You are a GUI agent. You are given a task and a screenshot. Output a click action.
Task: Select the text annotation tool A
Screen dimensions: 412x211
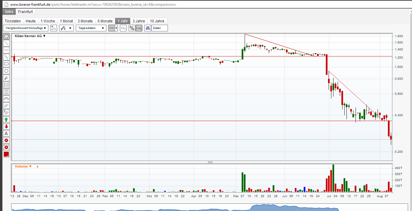(6, 133)
